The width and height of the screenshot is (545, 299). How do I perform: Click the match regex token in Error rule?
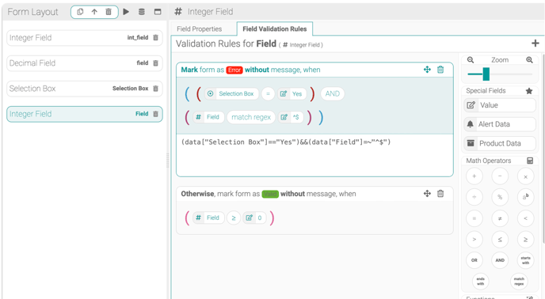(251, 117)
